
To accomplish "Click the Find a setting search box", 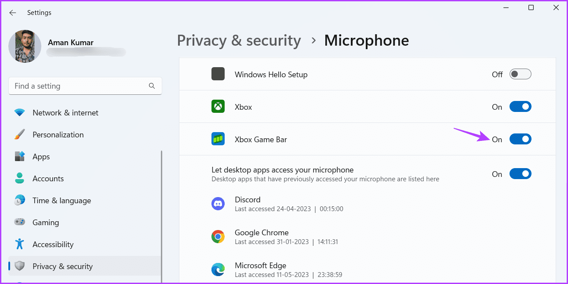I will pyautogui.click(x=85, y=86).
